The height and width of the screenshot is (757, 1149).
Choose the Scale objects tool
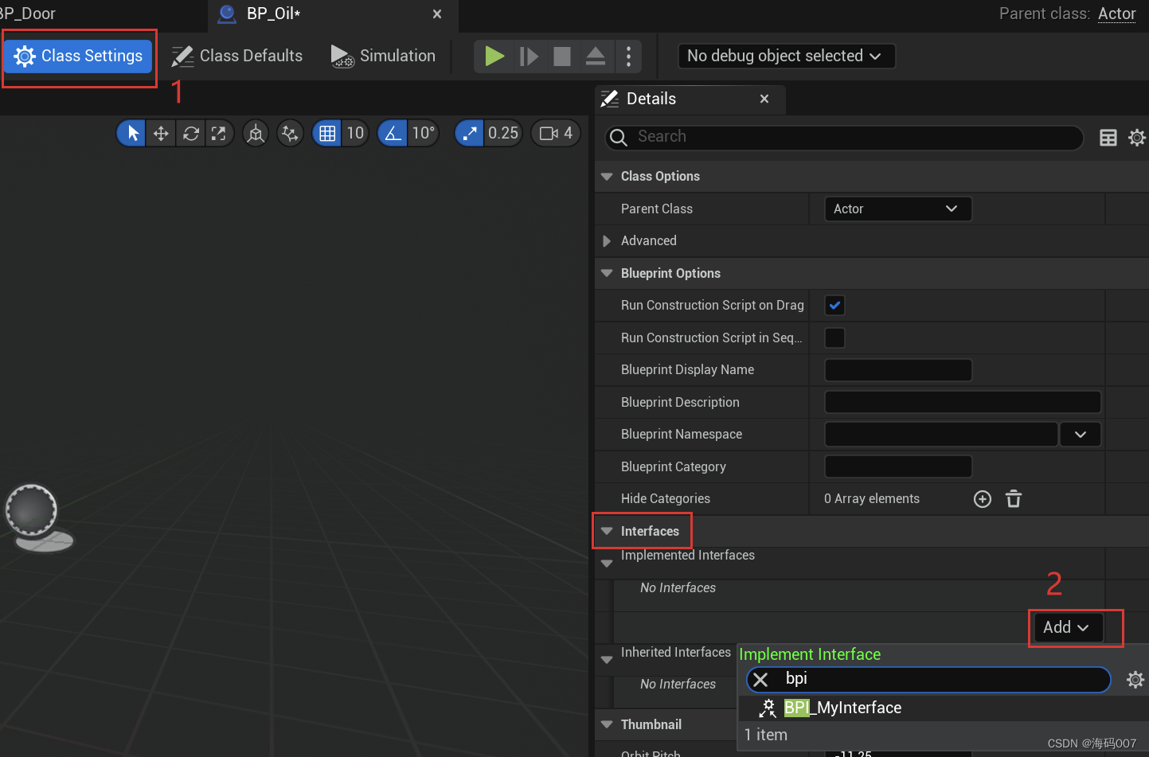coord(218,133)
